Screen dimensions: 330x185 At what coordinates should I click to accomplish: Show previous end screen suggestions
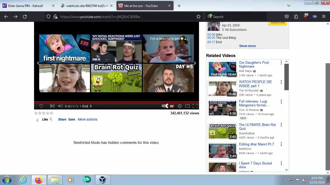click(38, 63)
